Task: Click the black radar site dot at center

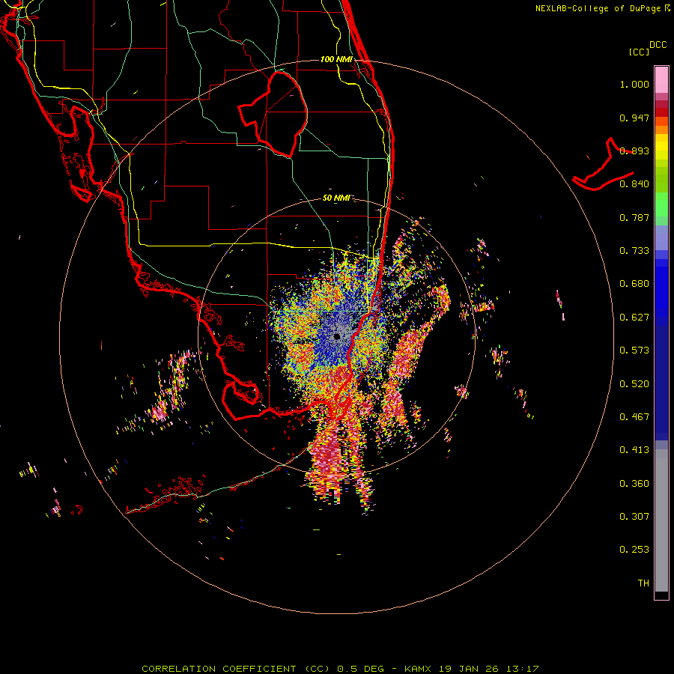Action: pyautogui.click(x=337, y=336)
